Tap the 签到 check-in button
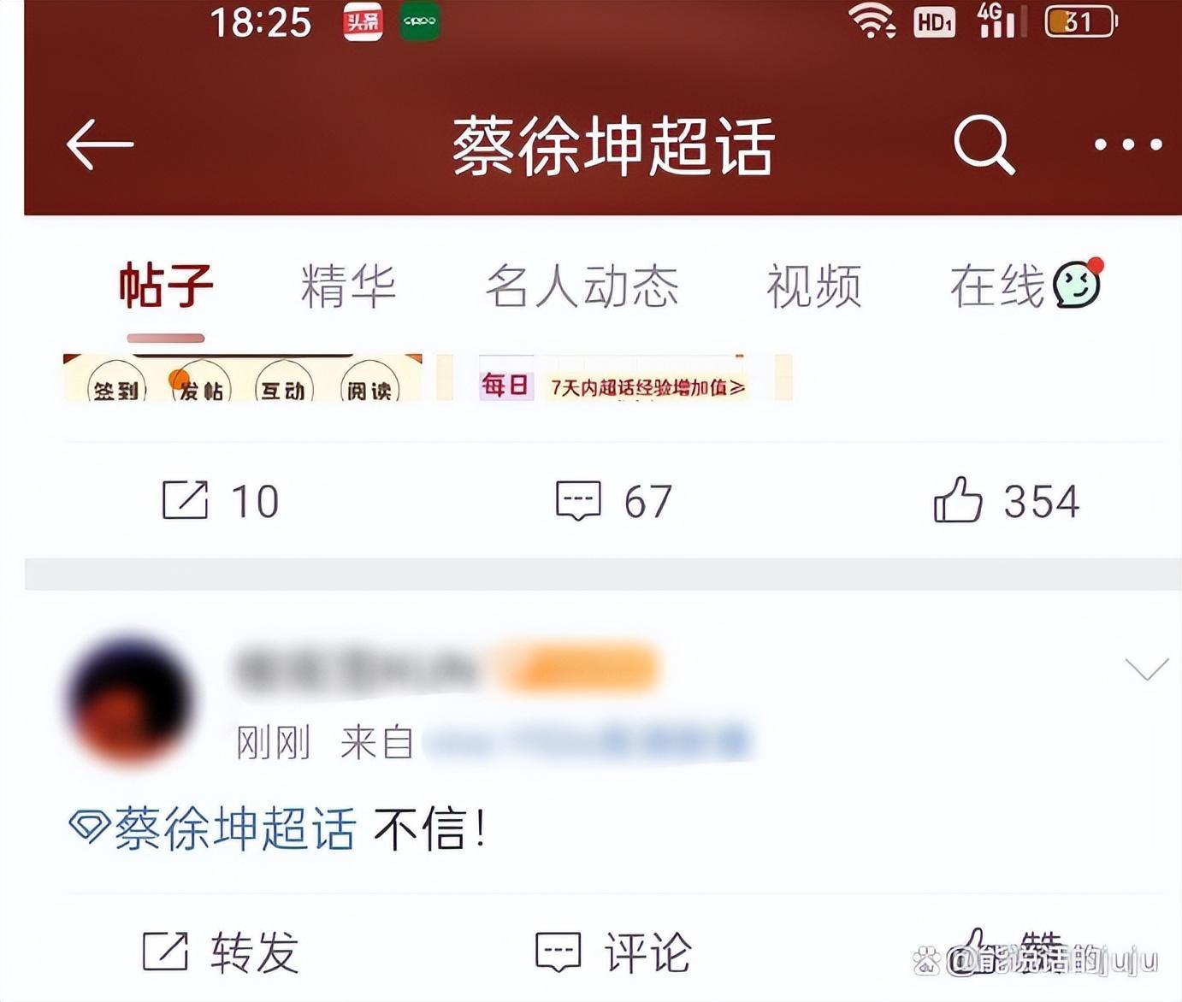1182x1002 pixels. coord(117,386)
